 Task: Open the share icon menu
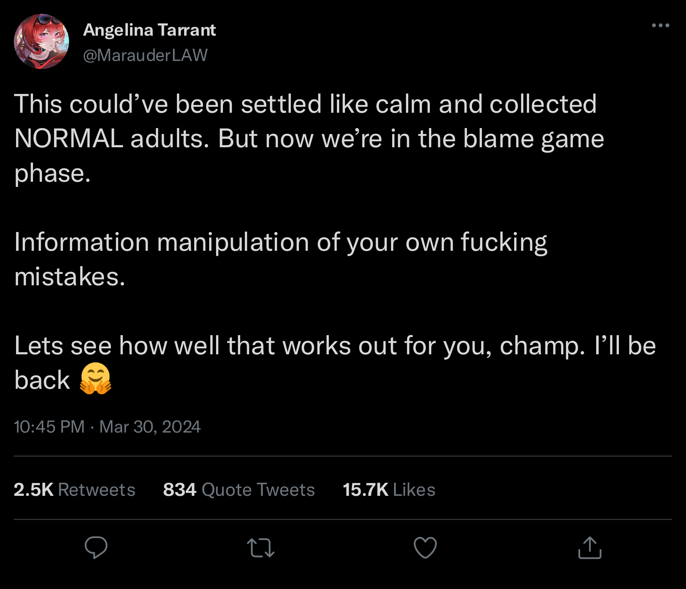pos(590,548)
